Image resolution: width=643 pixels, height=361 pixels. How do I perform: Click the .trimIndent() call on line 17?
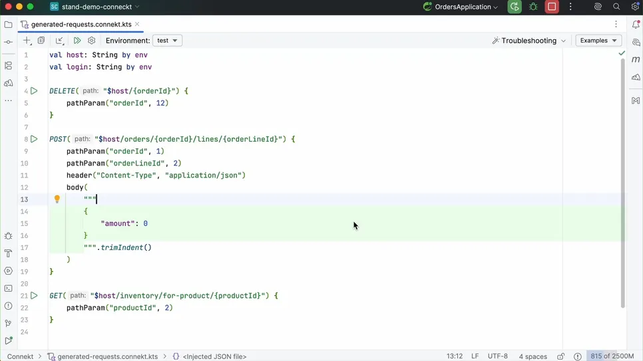124,247
